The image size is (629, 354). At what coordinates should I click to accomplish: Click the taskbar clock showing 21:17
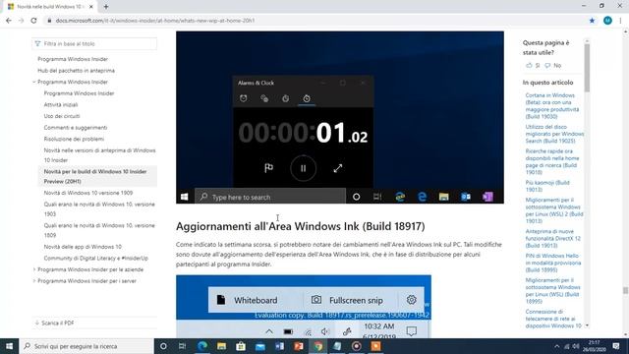click(x=594, y=346)
